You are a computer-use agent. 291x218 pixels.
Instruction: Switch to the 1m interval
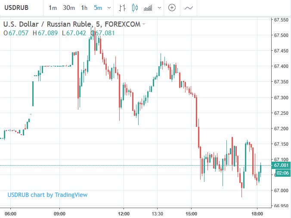pos(53,8)
